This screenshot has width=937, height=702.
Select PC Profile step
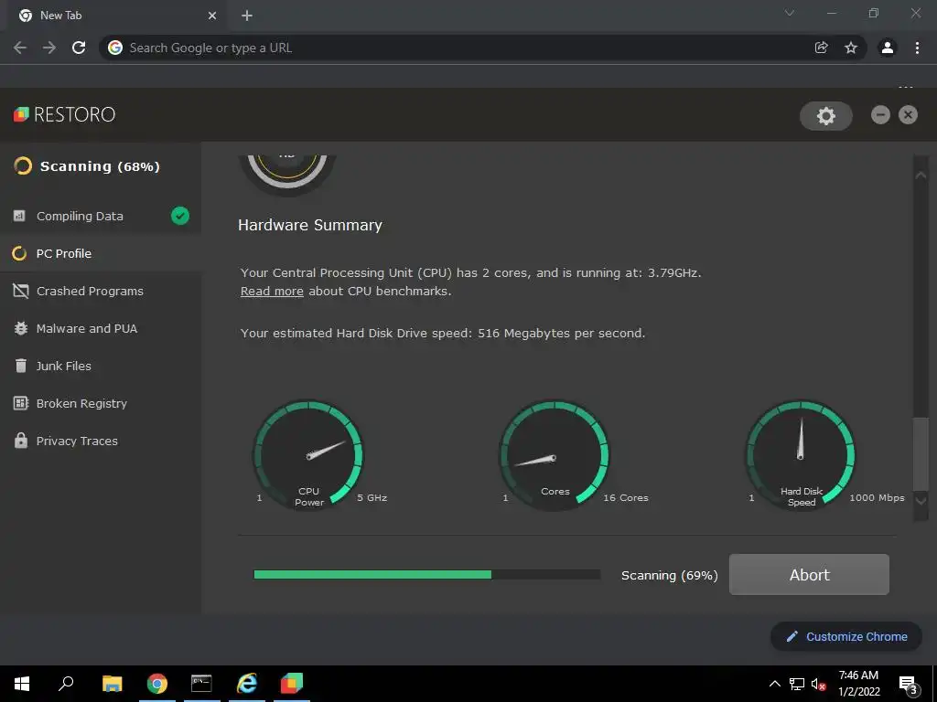pyautogui.click(x=101, y=254)
